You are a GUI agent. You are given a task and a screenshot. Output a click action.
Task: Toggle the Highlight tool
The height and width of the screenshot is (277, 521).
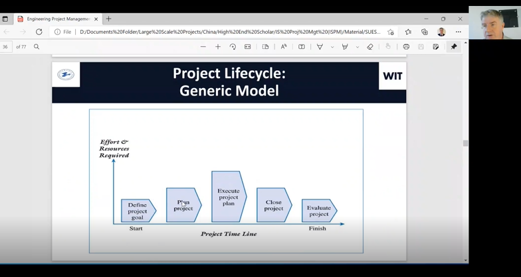point(345,47)
